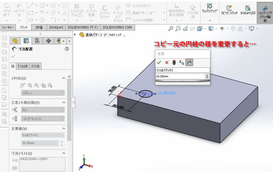Image resolution: width=273 pixels, height=172 pixels.
Task: Click the thumbwheel slider in 変更 dialog
Action: click(183, 80)
